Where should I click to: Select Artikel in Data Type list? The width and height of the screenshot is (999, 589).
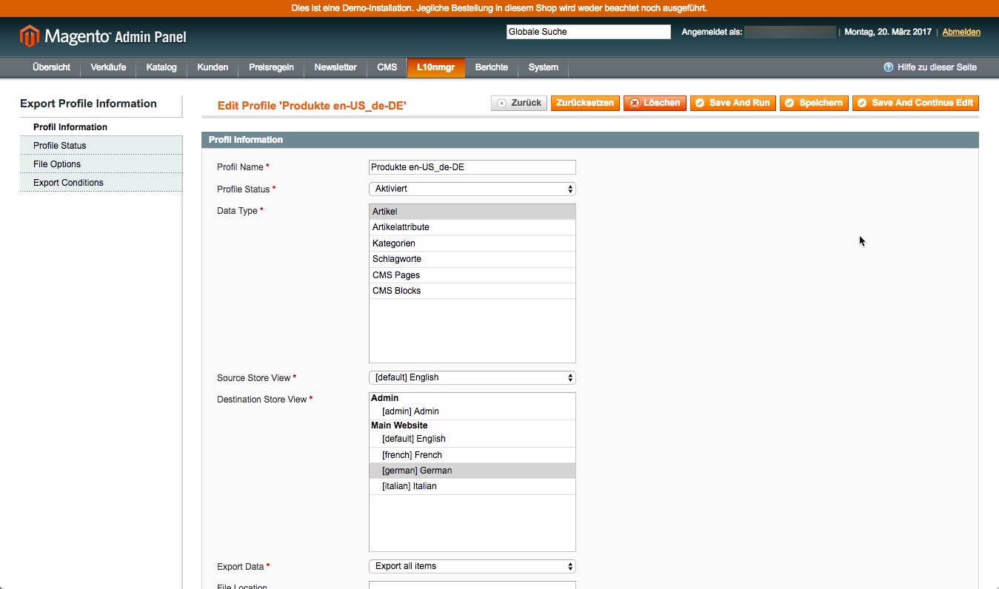click(x=472, y=212)
